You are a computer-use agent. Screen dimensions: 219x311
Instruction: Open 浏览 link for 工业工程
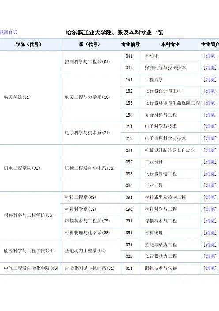click(210, 186)
